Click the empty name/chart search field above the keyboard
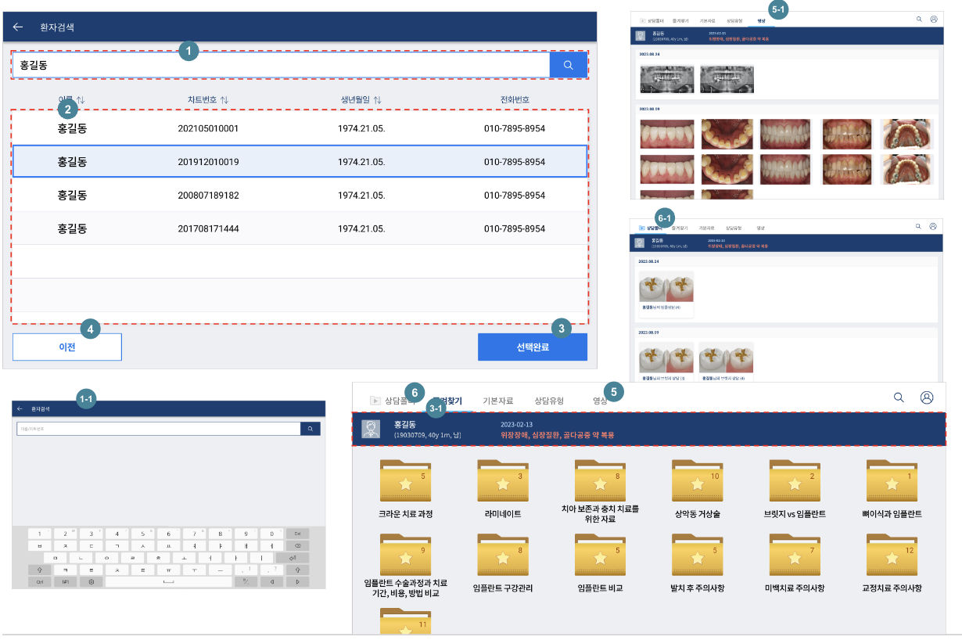Screen dimensions: 962x640 coord(159,429)
